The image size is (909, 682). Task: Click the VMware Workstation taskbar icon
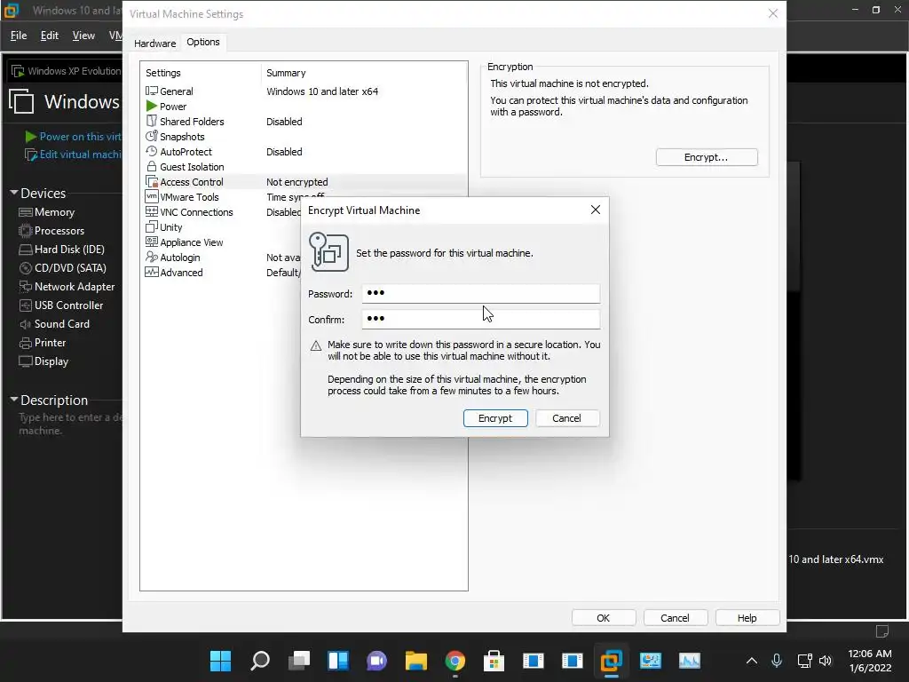(611, 661)
